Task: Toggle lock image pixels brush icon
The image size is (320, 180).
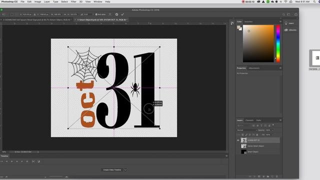Action: (246, 135)
